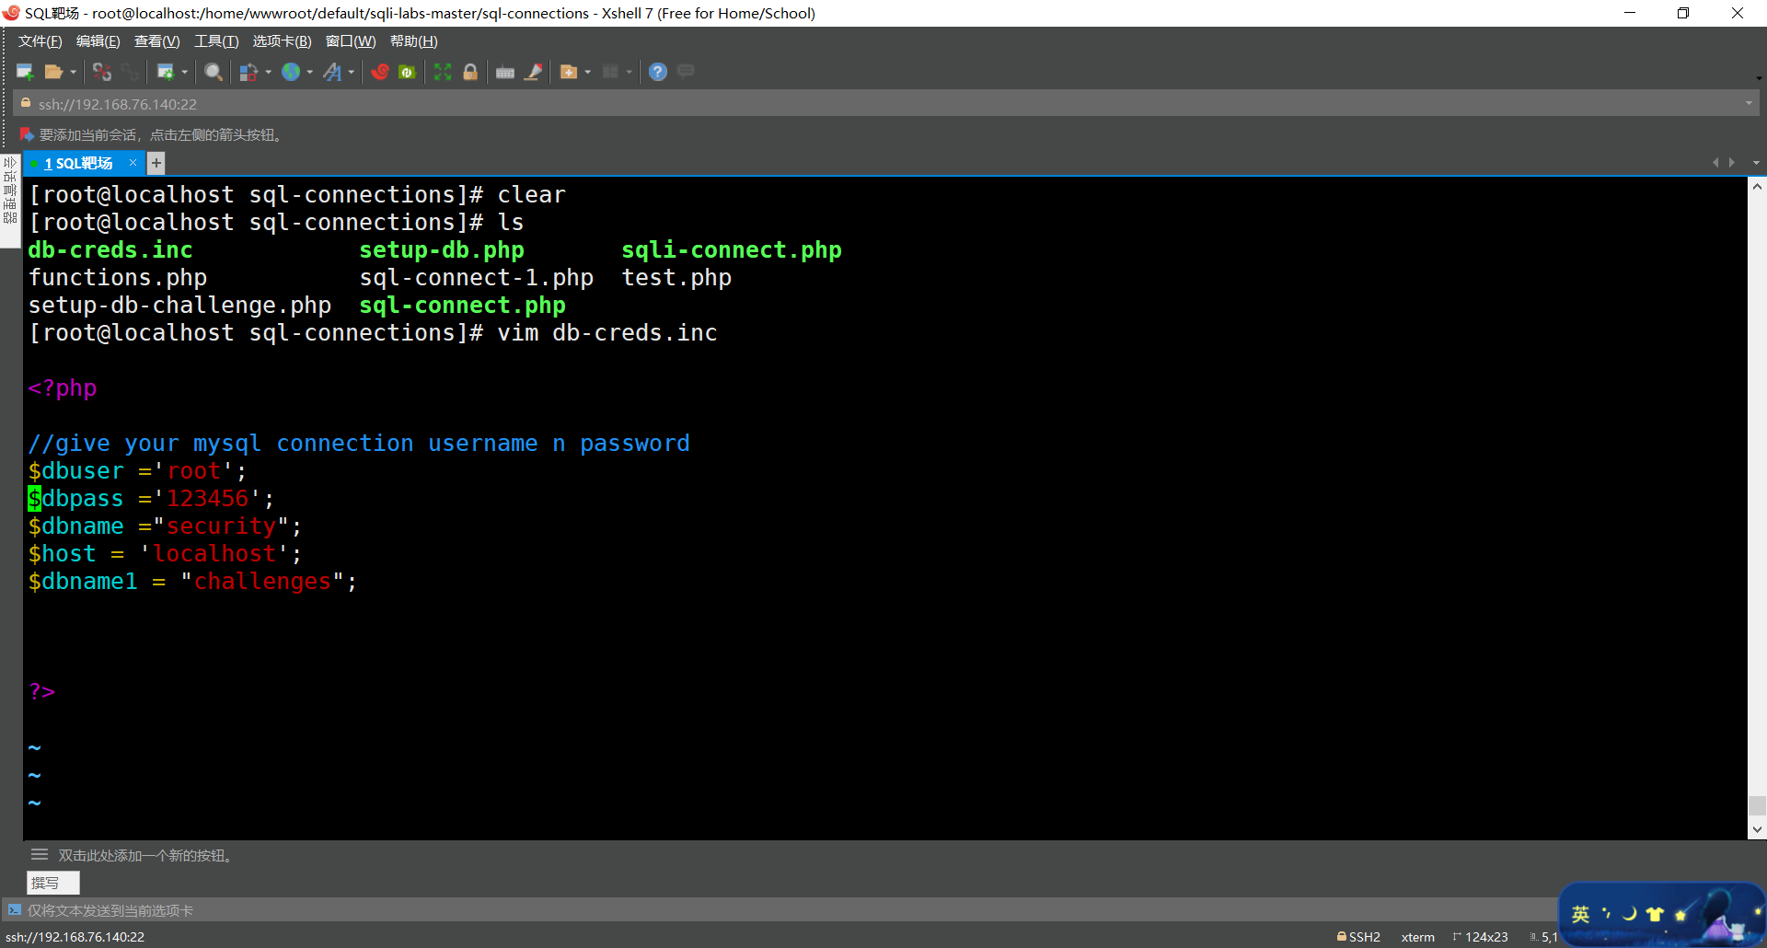Click the greyed-out Reconnect link icon
Viewport: 1767px width, 948px height.
coord(130,72)
